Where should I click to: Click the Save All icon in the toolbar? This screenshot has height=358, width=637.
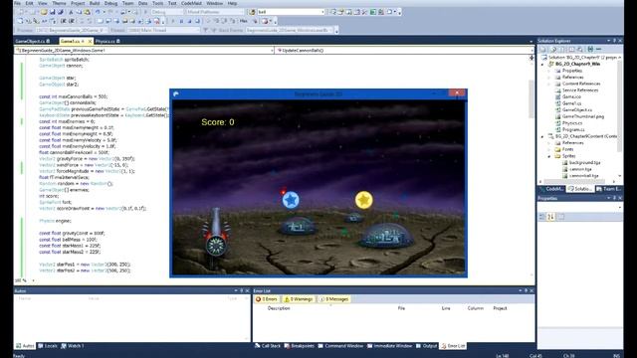(61, 12)
